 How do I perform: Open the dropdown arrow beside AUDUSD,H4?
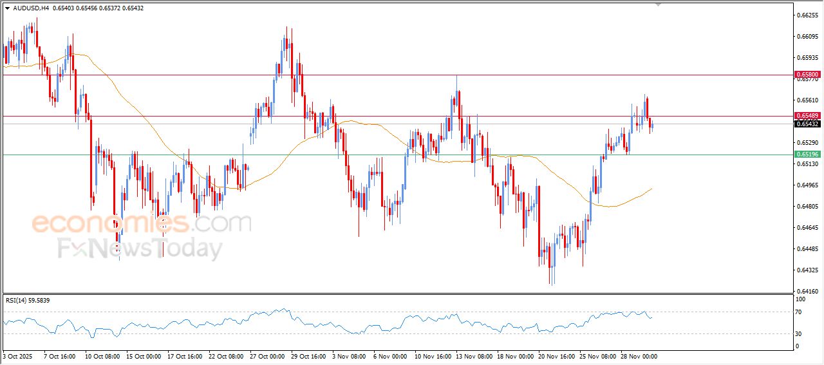click(x=7, y=8)
